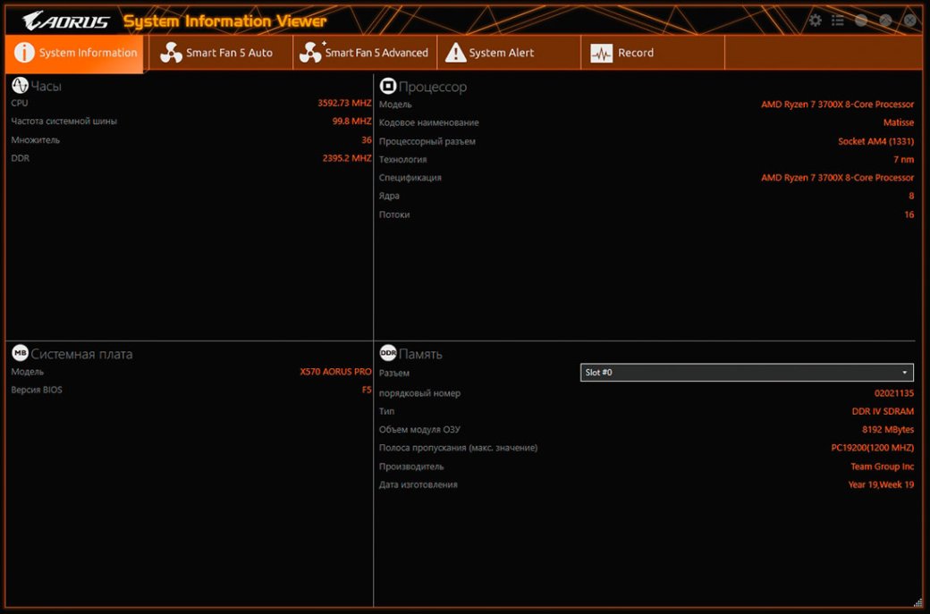The height and width of the screenshot is (614, 930).
Task: Click the list view icon in title bar
Action: (x=838, y=21)
